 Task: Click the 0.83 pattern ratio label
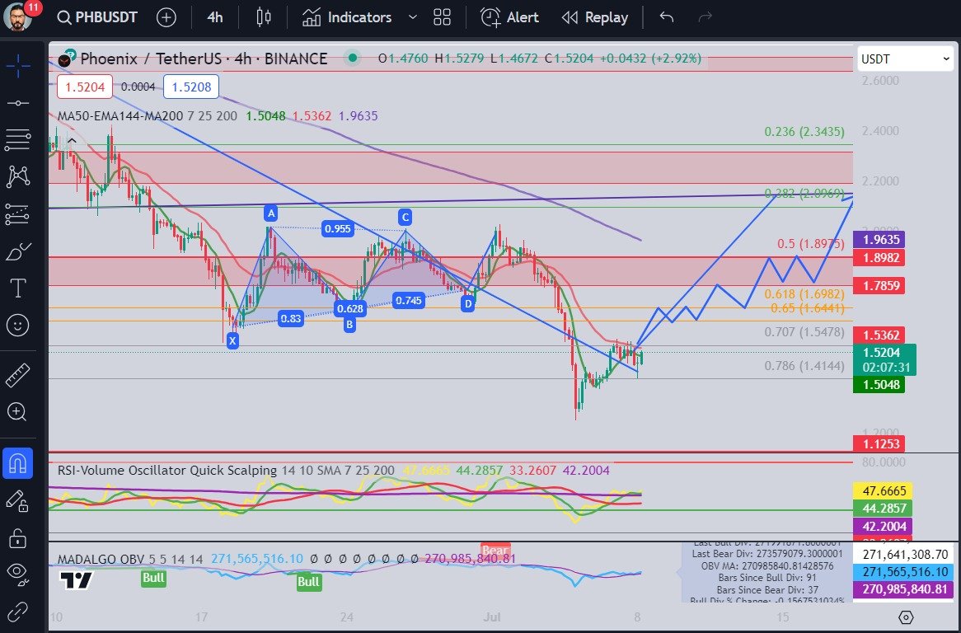[290, 318]
